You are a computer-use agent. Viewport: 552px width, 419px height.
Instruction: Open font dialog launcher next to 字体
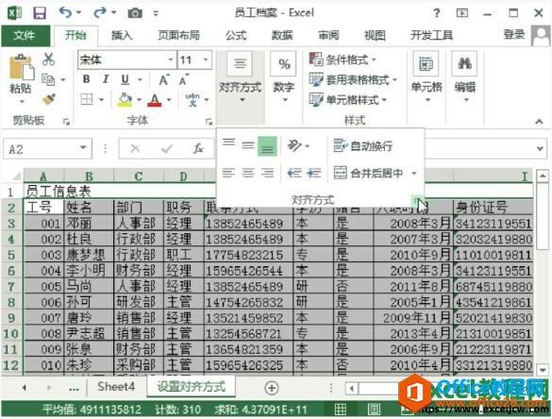coord(209,122)
